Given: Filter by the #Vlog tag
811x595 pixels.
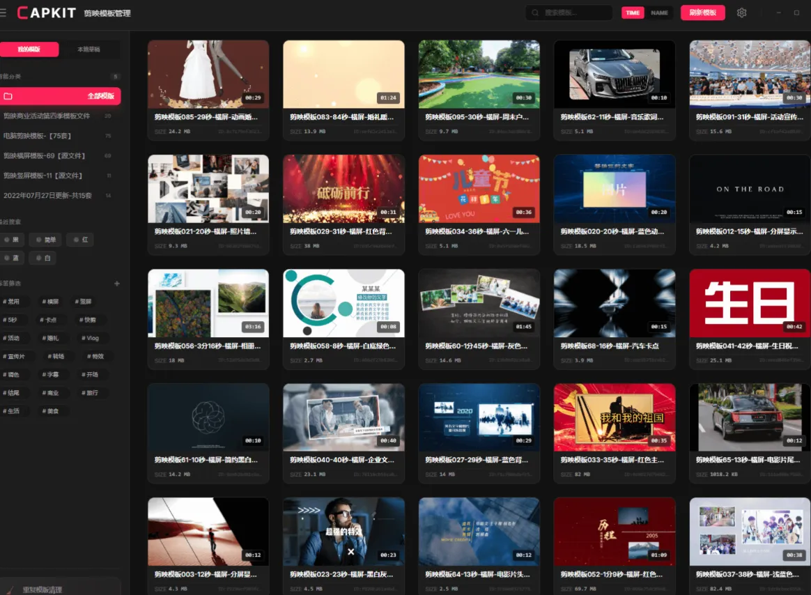Looking at the screenshot, I should click(89, 338).
